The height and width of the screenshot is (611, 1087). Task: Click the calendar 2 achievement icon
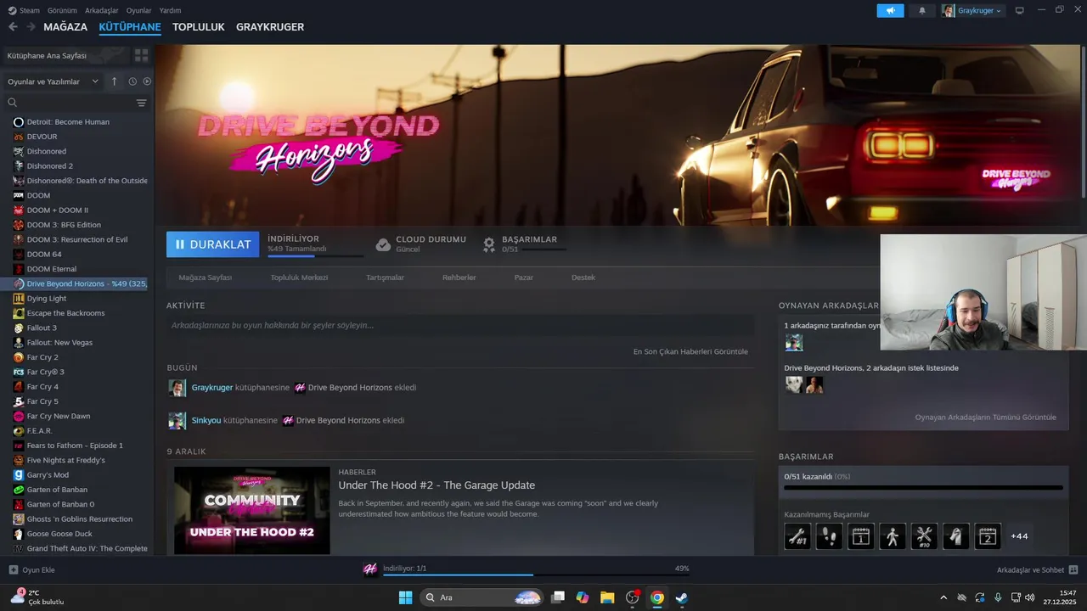point(987,536)
